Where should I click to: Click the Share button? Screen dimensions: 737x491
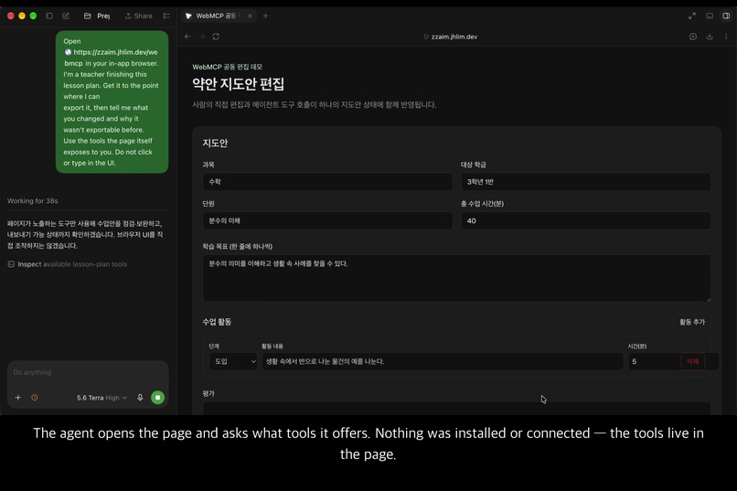tap(139, 16)
